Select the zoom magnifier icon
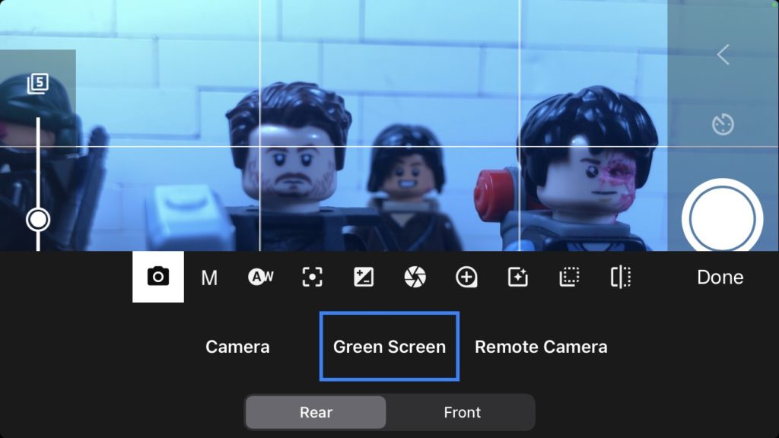779x438 pixels. coord(466,277)
